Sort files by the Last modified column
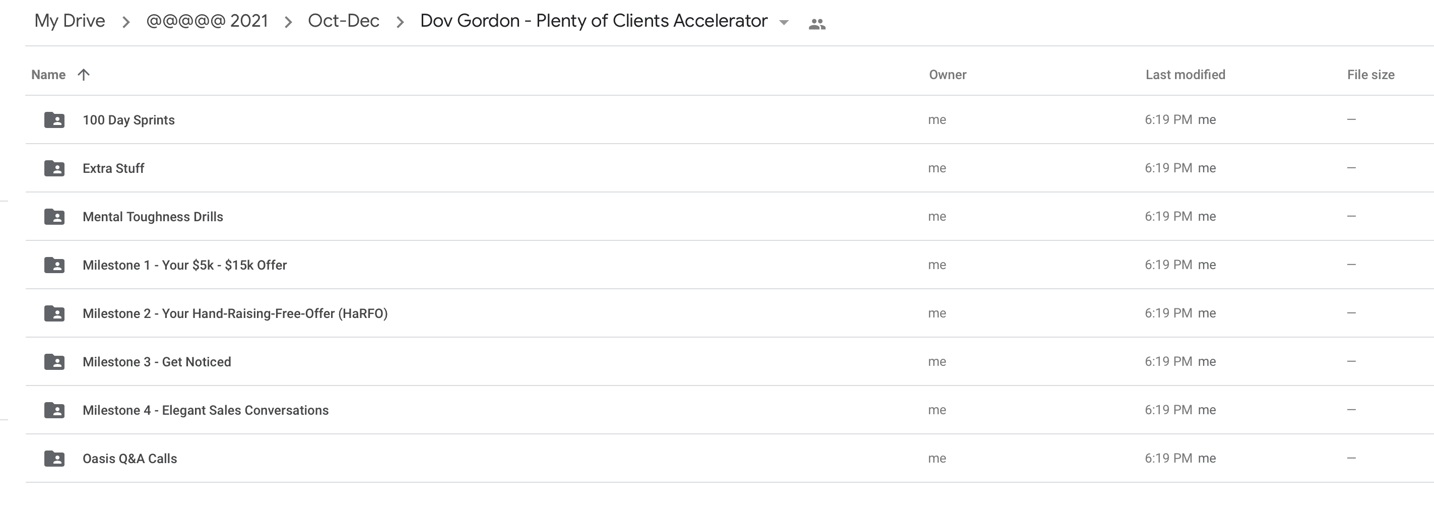Image resolution: width=1434 pixels, height=514 pixels. [1185, 75]
